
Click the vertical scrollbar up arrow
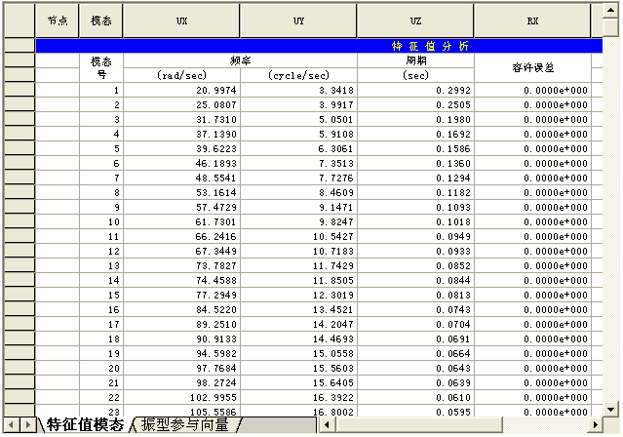(x=610, y=11)
